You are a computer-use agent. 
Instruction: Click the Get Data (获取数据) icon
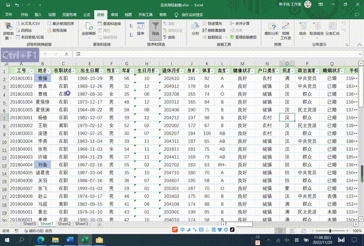click(9, 31)
